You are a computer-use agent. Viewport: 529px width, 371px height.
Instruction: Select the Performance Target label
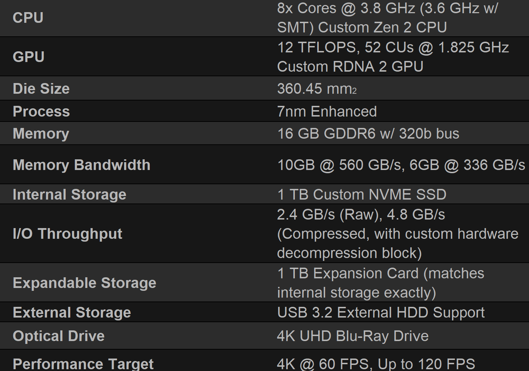coord(83,364)
